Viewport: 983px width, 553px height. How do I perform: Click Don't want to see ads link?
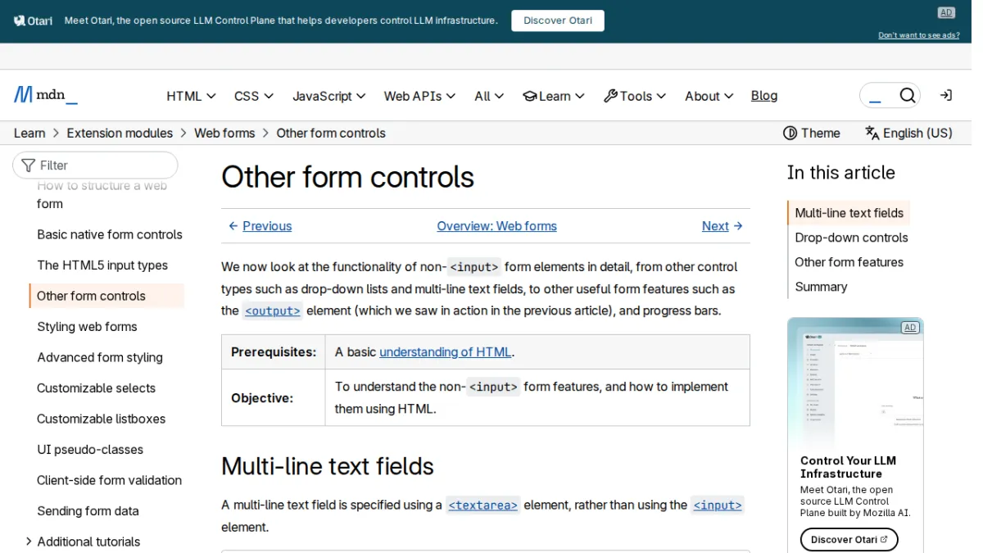coord(919,35)
